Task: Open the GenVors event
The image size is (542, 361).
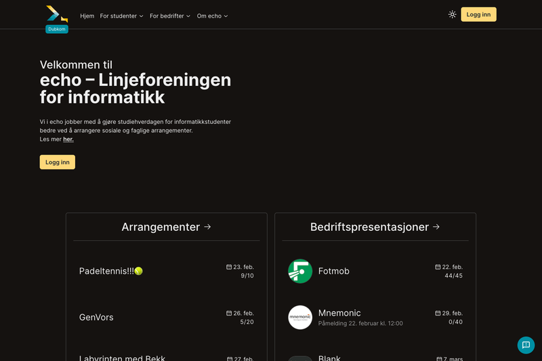Action: pos(166,317)
